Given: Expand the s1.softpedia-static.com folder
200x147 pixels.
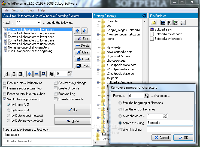Looking at the screenshot, I should [98, 65].
